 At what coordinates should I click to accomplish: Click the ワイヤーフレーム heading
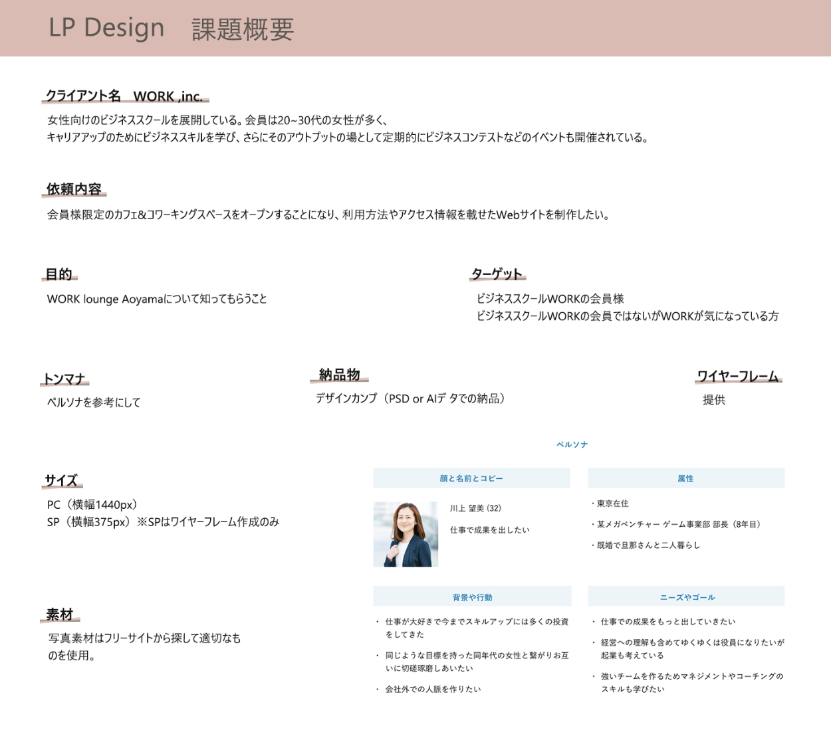click(737, 377)
